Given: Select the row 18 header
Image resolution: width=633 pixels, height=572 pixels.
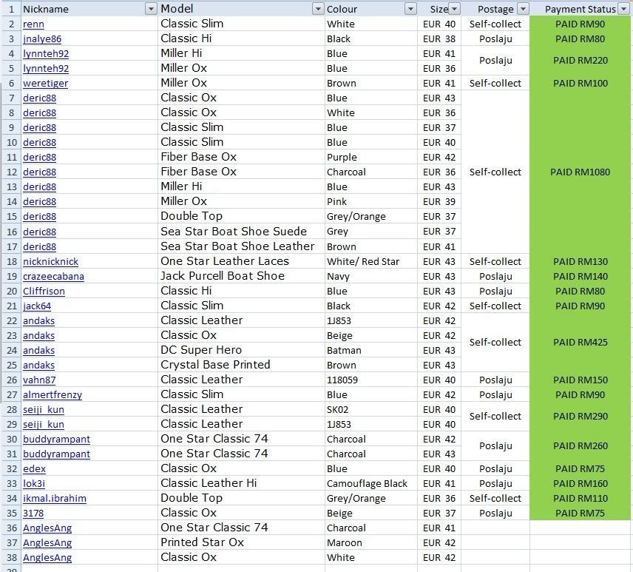Looking at the screenshot, I should [x=10, y=262].
